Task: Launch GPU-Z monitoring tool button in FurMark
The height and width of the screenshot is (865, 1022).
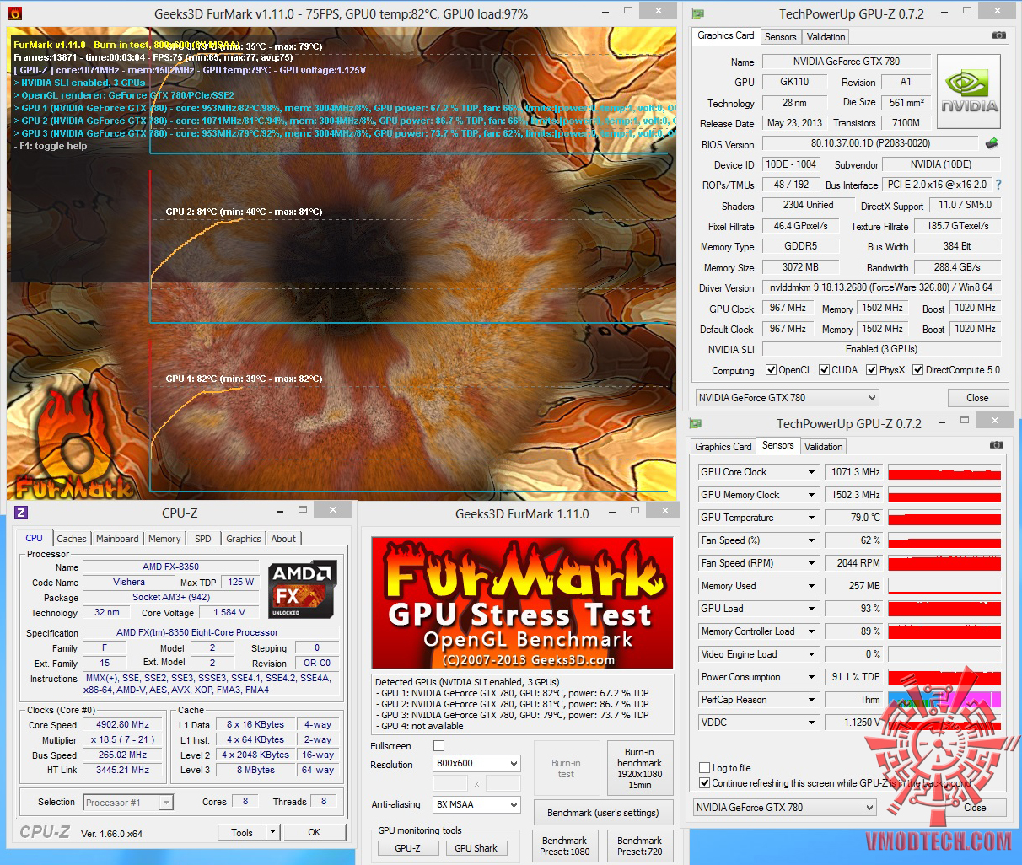Action: 407,848
